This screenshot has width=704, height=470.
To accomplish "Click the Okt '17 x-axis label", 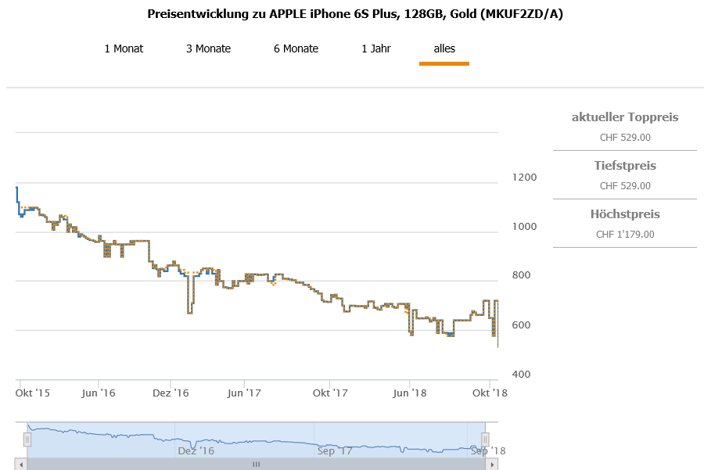I will [x=330, y=393].
